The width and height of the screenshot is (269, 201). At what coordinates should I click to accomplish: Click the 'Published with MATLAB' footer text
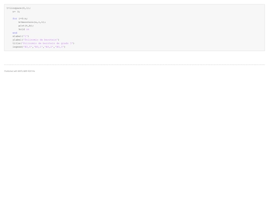click(x=19, y=71)
